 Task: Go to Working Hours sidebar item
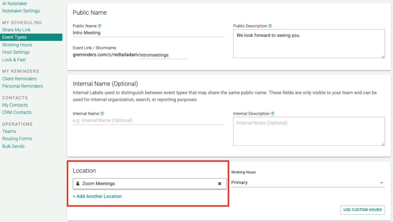pos(17,45)
